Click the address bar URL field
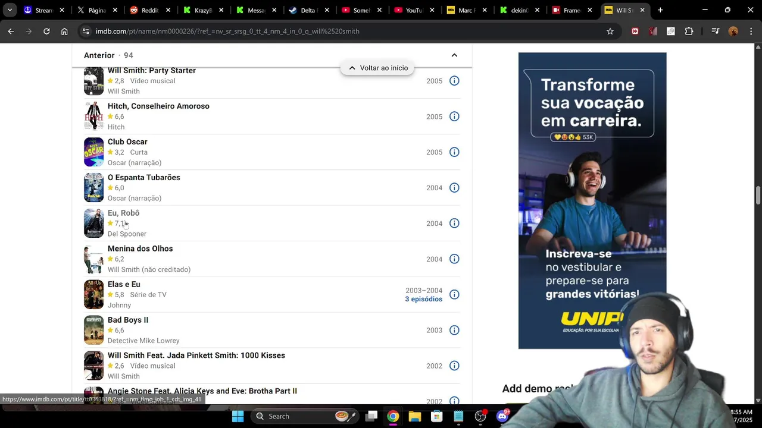This screenshot has width=762, height=428. point(345,32)
